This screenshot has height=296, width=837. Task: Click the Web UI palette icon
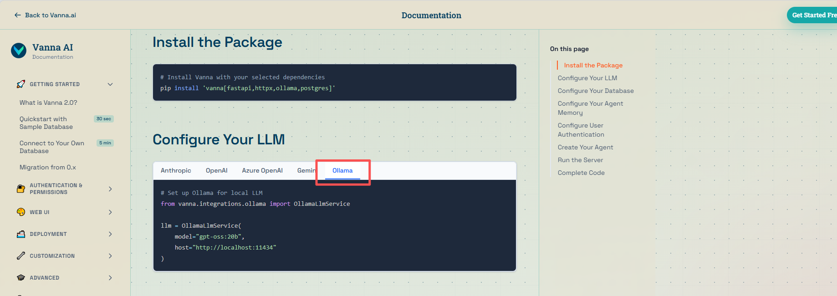[21, 212]
